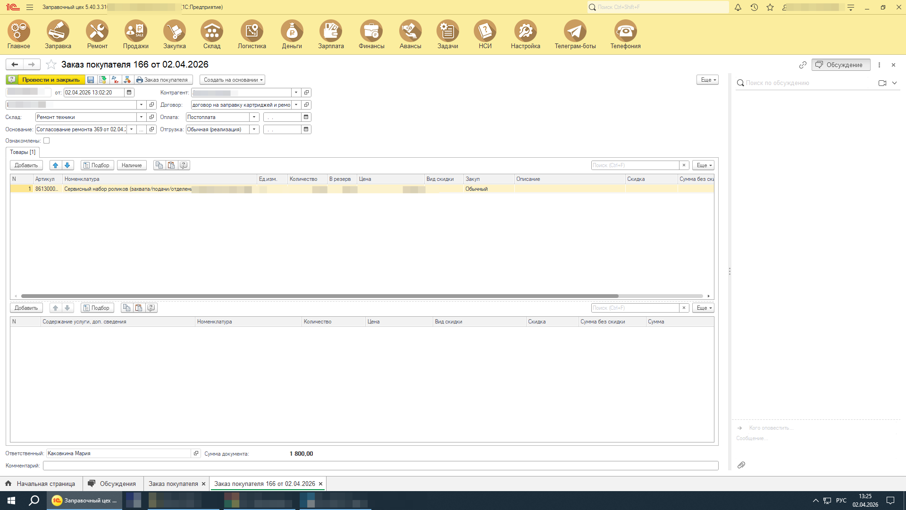Viewport: 906px width, 510px height.
Task: Click the Наличие button
Action: coord(132,165)
